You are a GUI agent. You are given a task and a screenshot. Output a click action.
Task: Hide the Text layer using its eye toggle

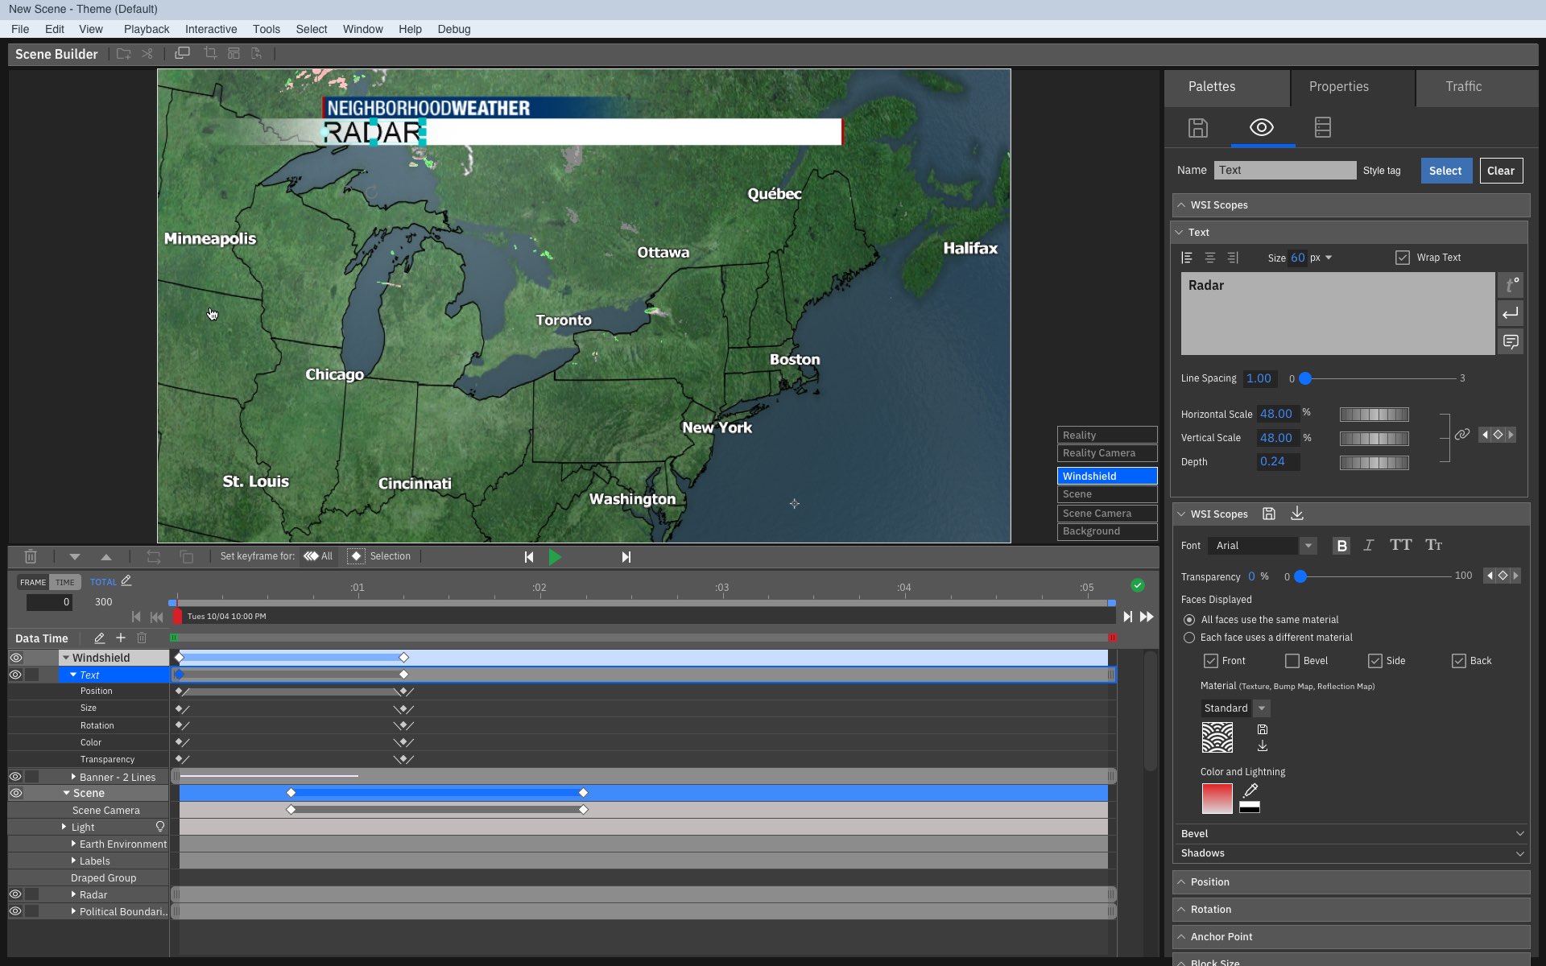(16, 675)
